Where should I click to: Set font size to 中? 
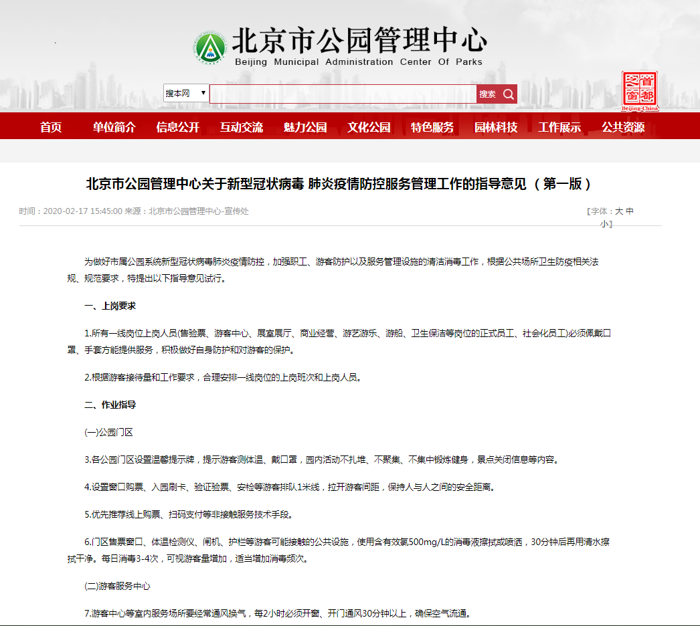tap(630, 211)
